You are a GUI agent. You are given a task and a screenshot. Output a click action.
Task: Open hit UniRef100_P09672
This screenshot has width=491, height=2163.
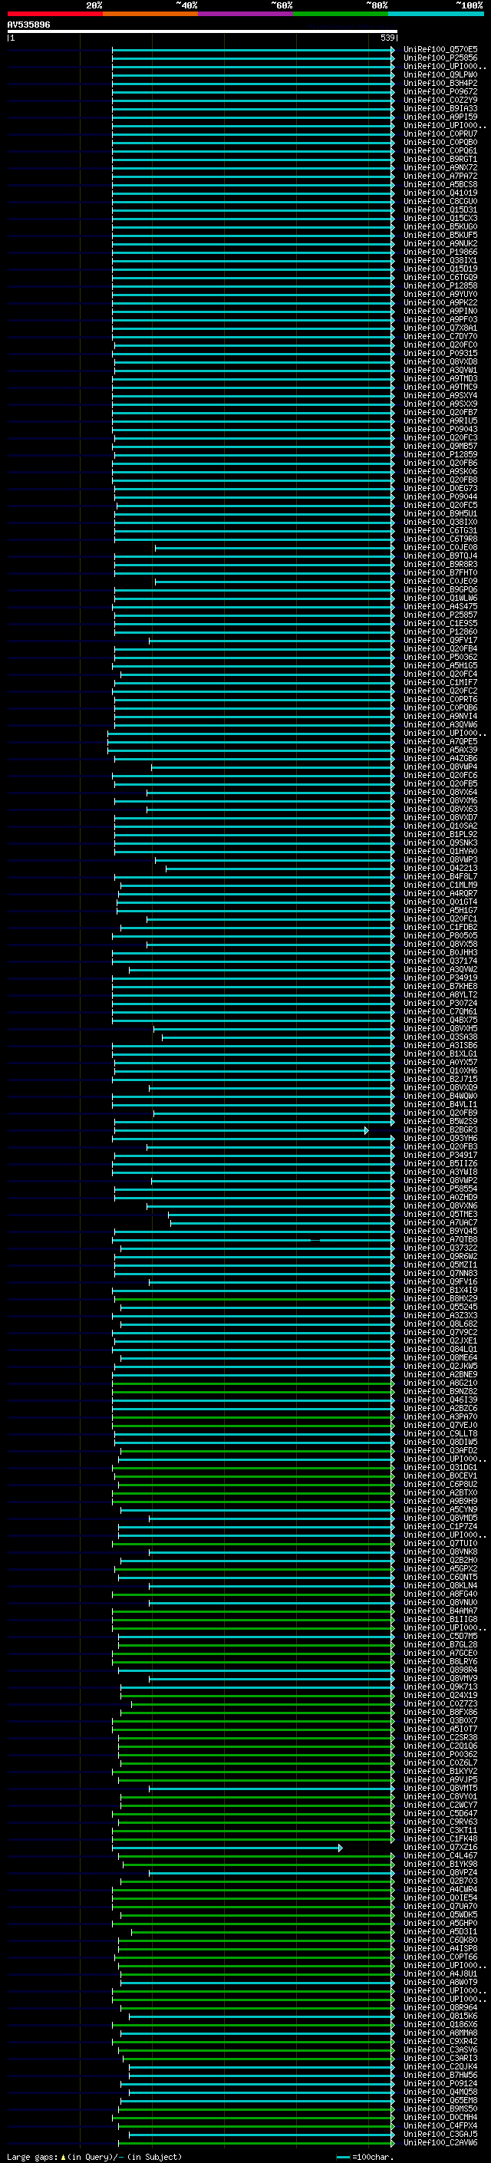[x=440, y=92]
